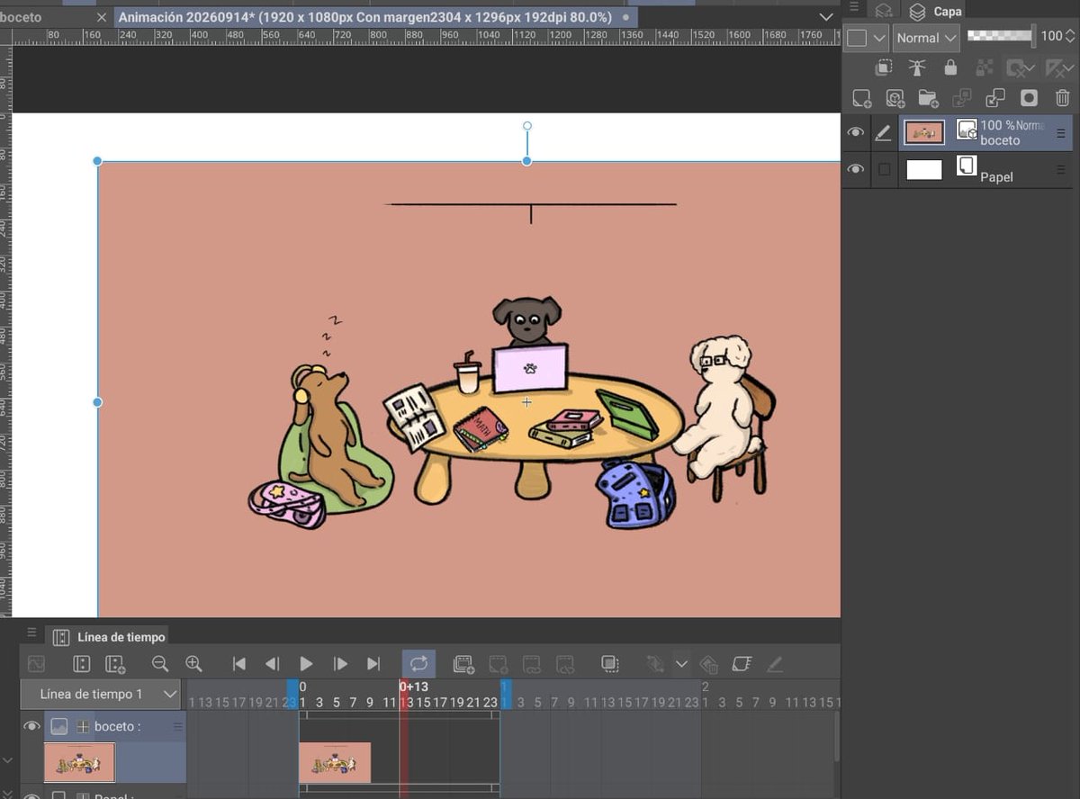
Task: Specify cels icon in timeline
Action: pos(531,664)
